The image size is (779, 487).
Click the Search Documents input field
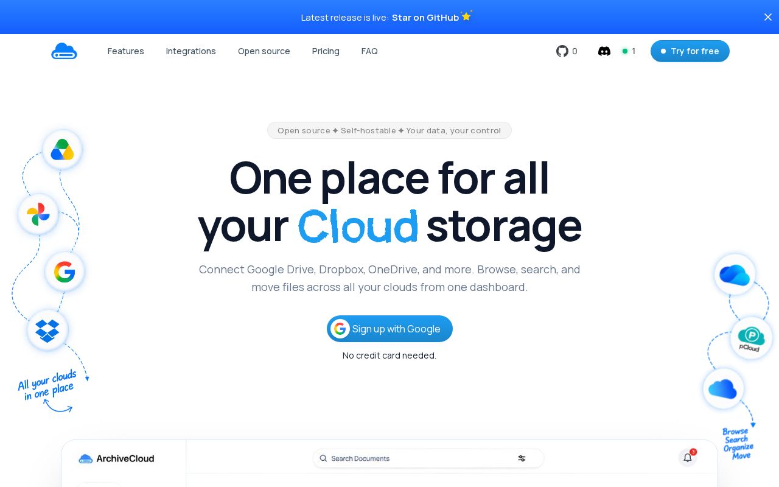(428, 458)
